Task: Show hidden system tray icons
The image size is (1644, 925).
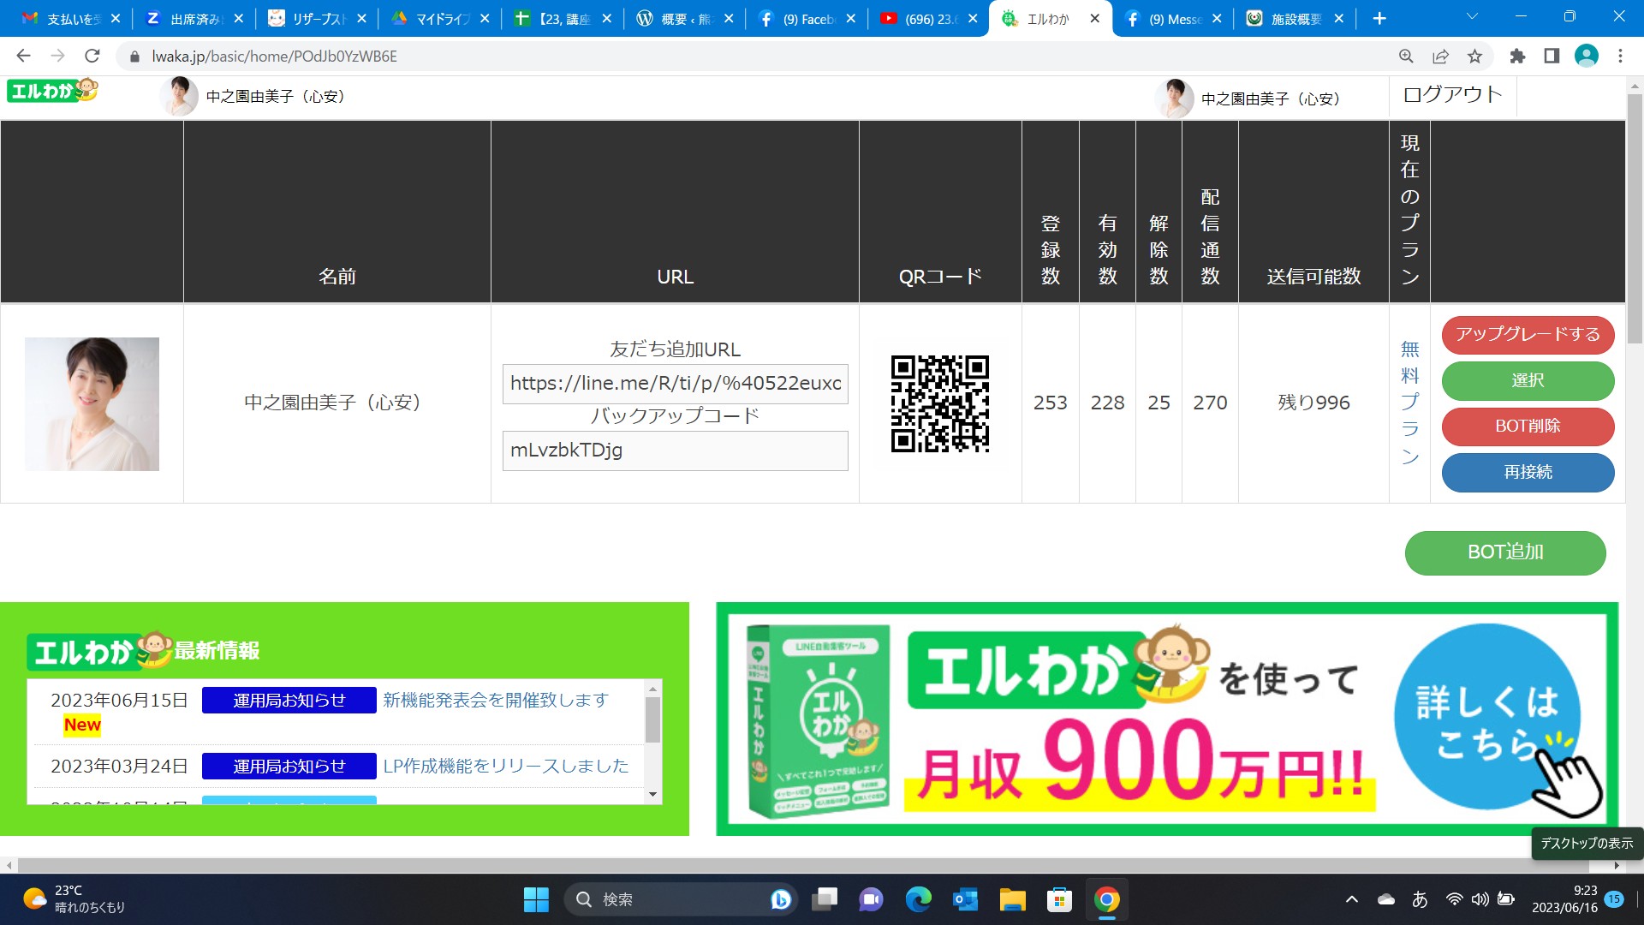Action: click(1352, 899)
